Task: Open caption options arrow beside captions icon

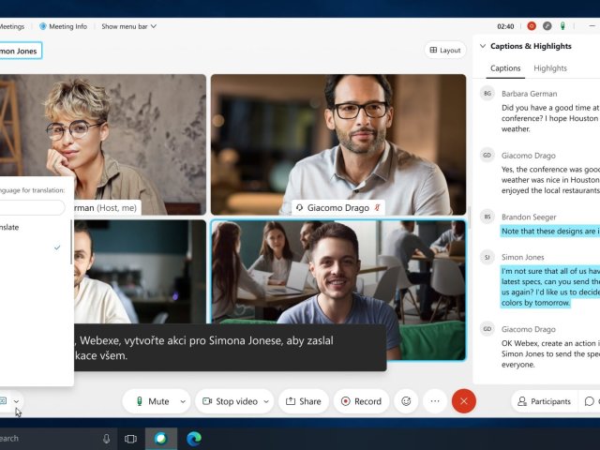Action: (x=17, y=401)
